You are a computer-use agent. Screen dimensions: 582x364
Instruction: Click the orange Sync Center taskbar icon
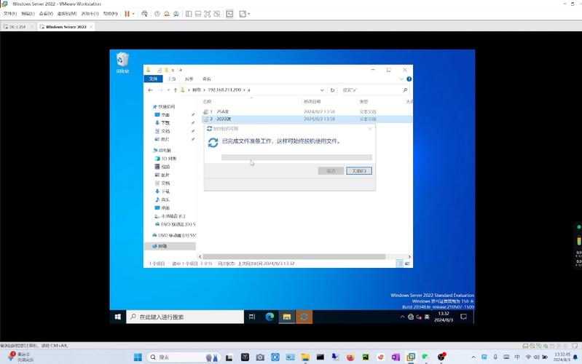[304, 317]
